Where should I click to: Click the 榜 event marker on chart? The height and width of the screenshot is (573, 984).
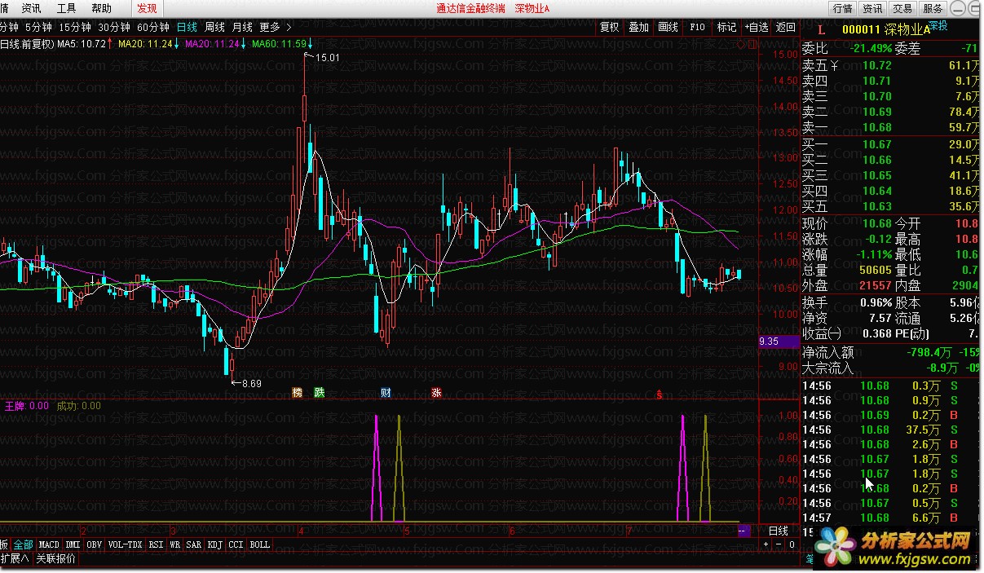click(298, 393)
